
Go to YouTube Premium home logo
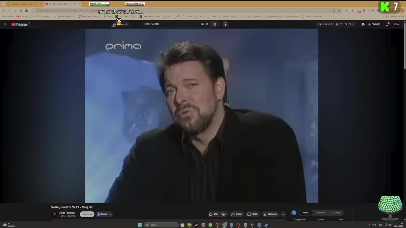tap(20, 24)
